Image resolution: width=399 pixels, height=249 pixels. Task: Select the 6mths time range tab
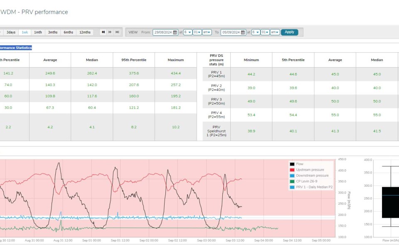pyautogui.click(x=68, y=32)
